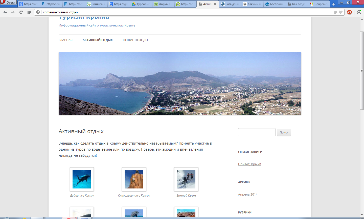Image resolution: width=364 pixels, height=219 pixels.
Task: Click the site info globe icon
Action: point(38,12)
